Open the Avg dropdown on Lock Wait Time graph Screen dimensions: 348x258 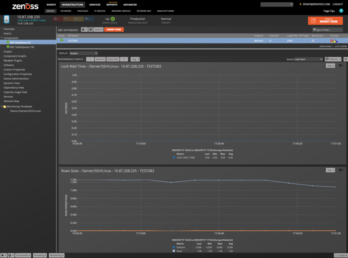[331, 66]
